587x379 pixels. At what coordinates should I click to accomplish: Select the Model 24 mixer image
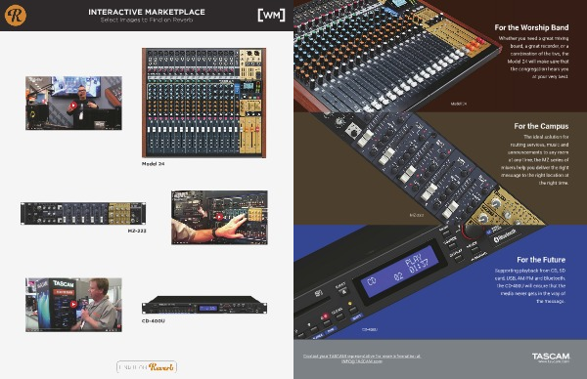[x=204, y=103]
